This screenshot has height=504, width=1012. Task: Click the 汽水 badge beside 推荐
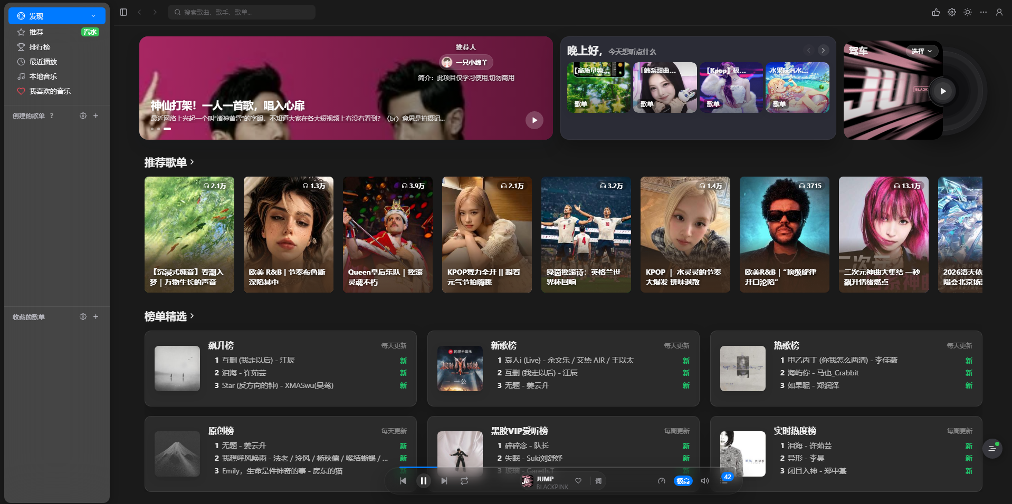tap(90, 32)
